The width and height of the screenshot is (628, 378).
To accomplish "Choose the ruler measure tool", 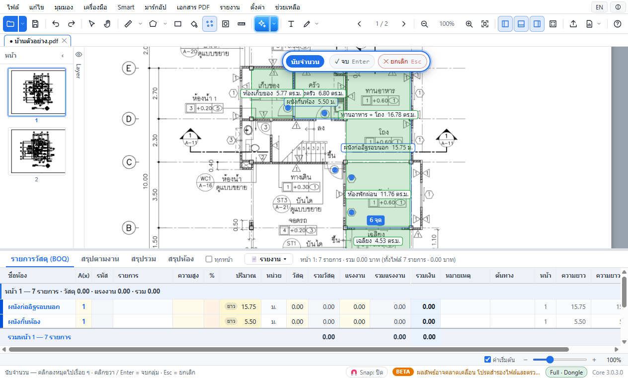I will coord(128,24).
